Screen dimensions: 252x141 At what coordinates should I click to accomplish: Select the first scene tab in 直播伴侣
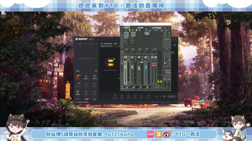80,44
